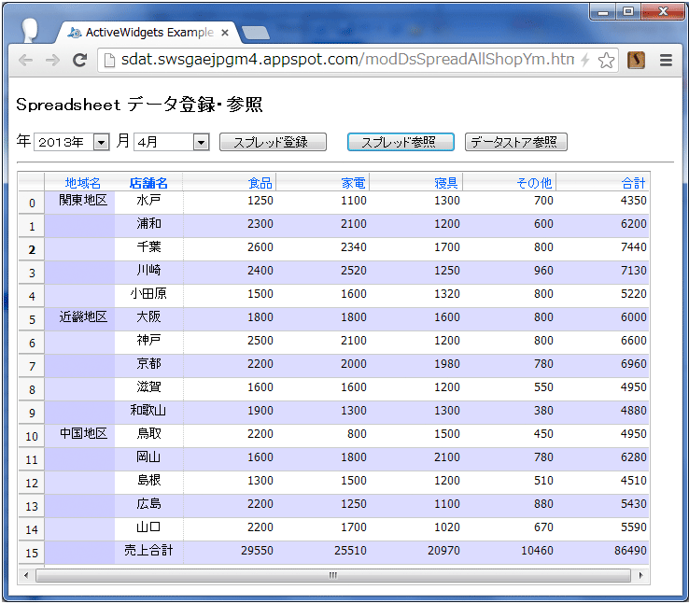Select the 滋賀 store cell
The height and width of the screenshot is (604, 689).
point(148,387)
